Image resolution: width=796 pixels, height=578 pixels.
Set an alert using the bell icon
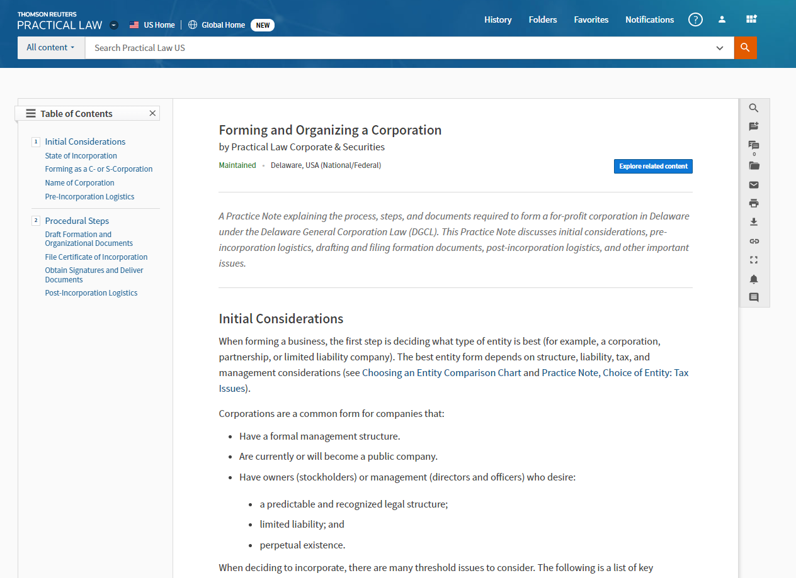[754, 279]
